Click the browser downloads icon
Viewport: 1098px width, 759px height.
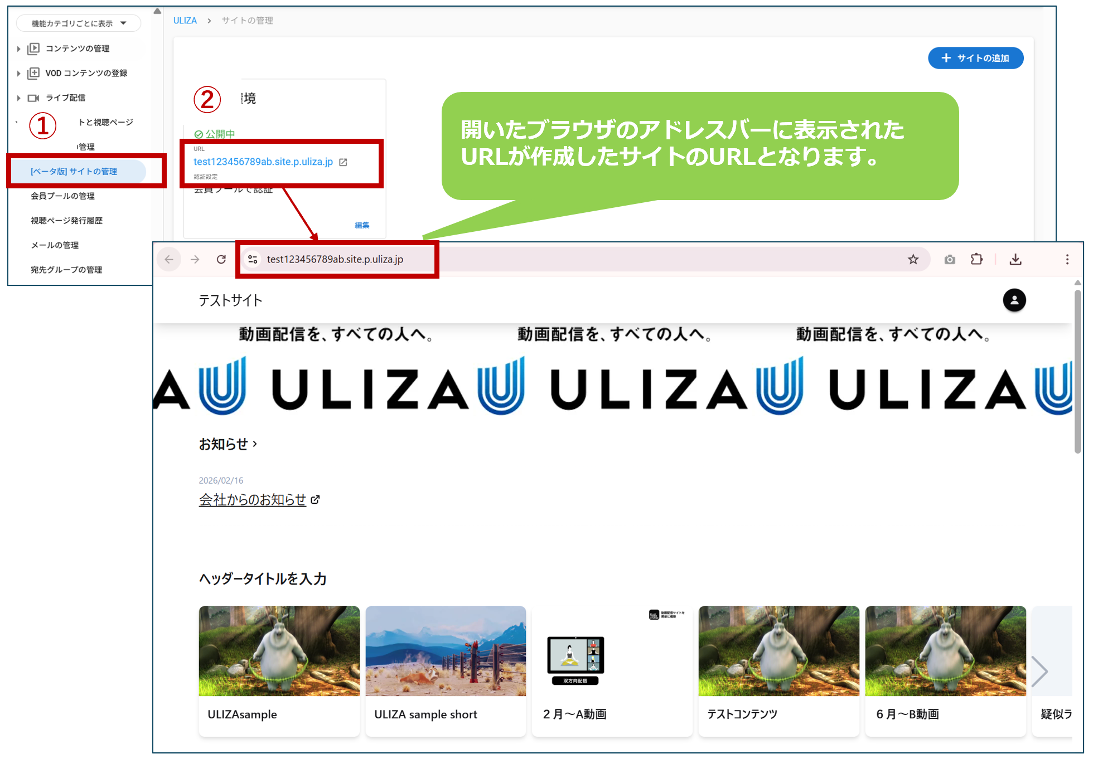(1015, 259)
